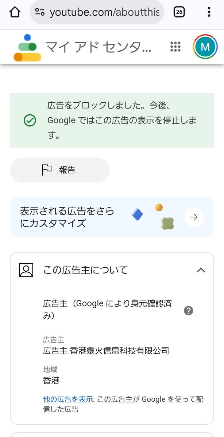224x437 pixels.
Task: Click the My Ad Center logo
Action: pyautogui.click(x=27, y=47)
